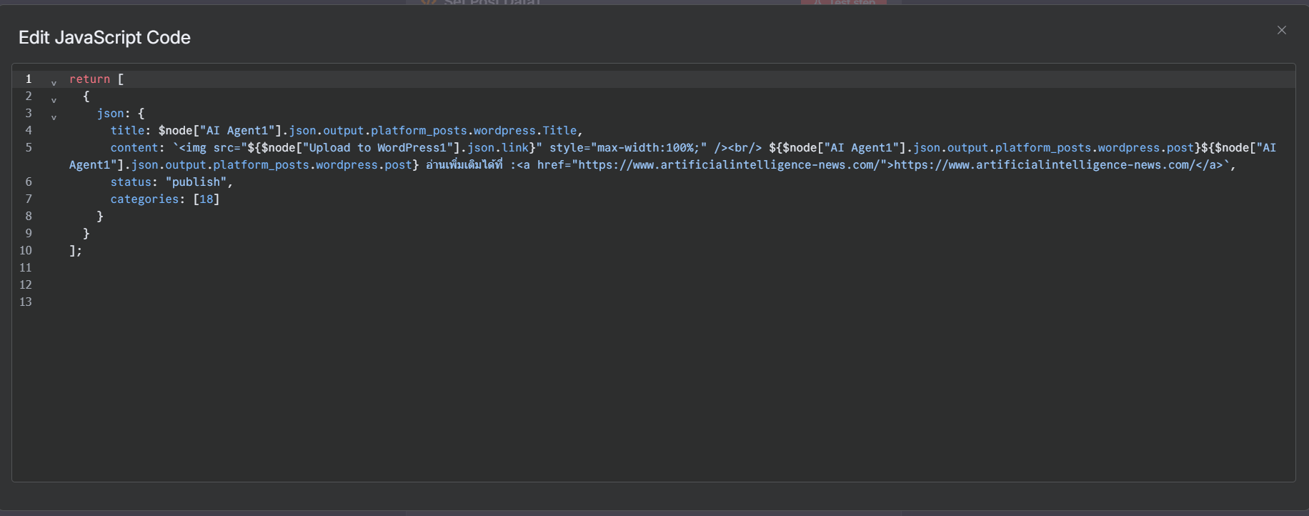Click the 'status' key on line 6
This screenshot has height=516, width=1309.
(x=131, y=182)
